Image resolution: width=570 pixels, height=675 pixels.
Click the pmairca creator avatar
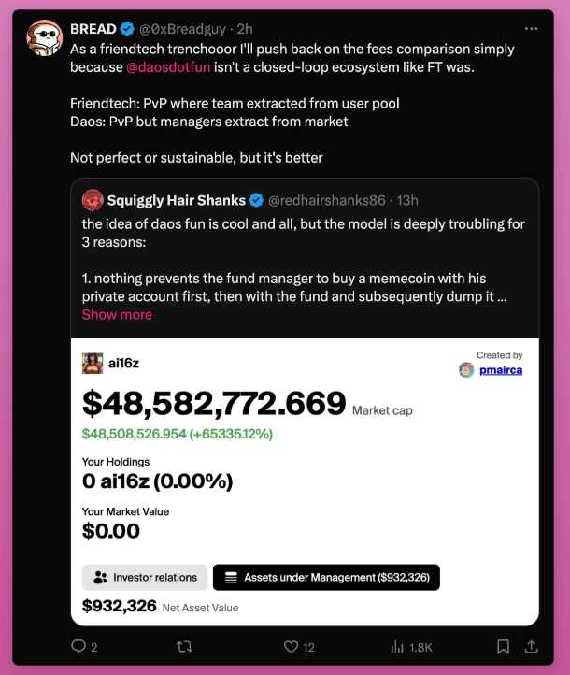click(467, 370)
